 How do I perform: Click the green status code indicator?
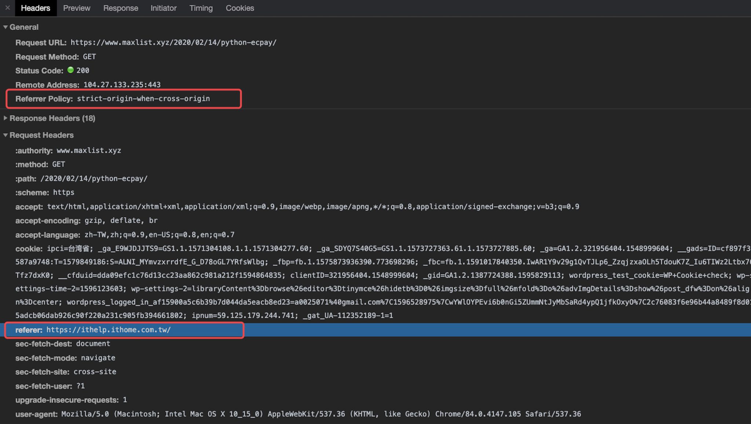click(x=70, y=70)
